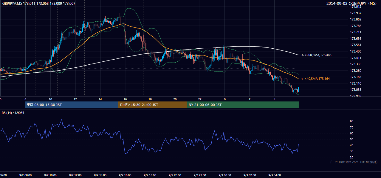Click the 9/2 22:00 time label
Image resolution: width=381 pixels, height=178 pixels.
[x=200, y=175]
